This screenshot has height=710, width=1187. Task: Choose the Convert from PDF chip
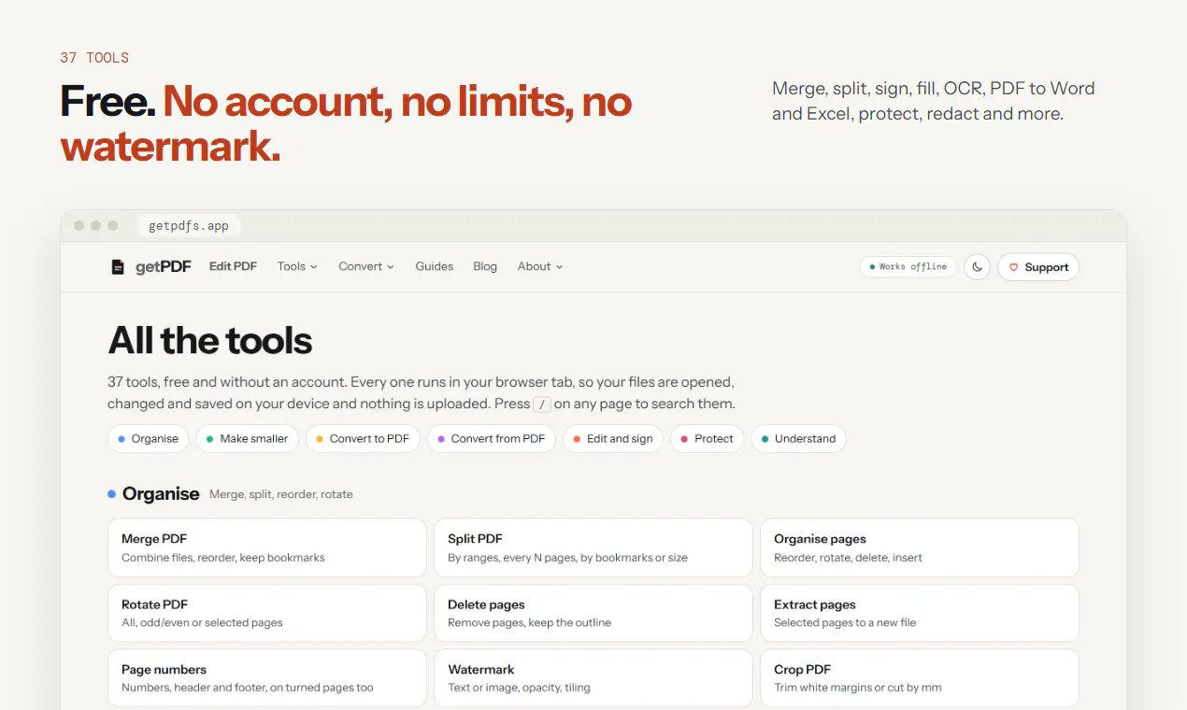(492, 439)
